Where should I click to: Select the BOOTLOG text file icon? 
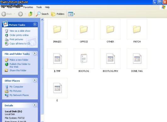pyautogui.click(x=84, y=59)
